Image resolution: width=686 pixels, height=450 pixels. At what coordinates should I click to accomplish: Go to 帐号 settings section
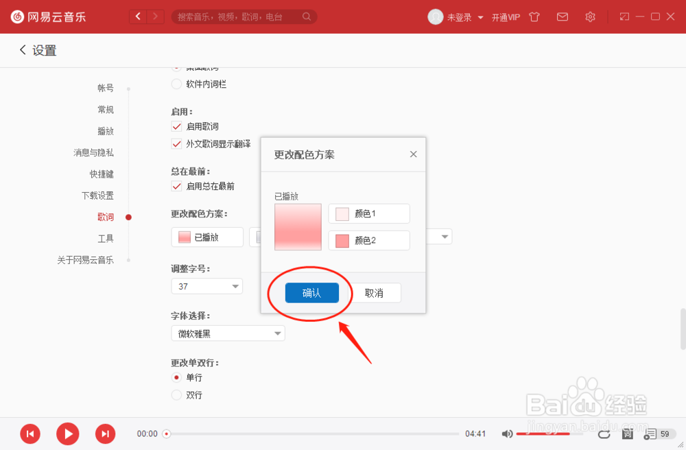[x=106, y=88]
